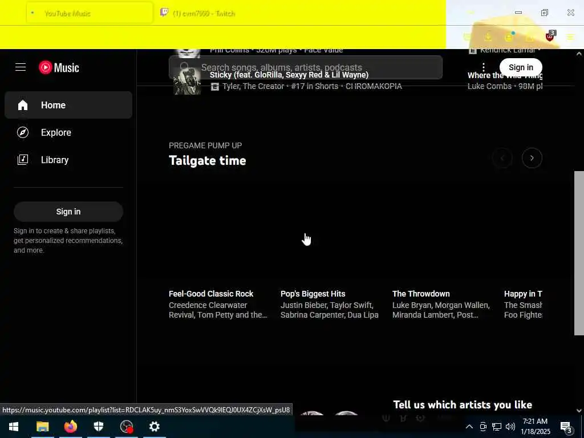Open The Throwdown playlist
584x438 pixels.
(x=421, y=294)
